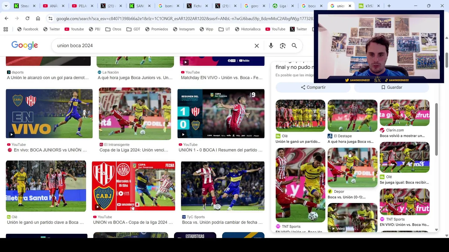The image size is (449, 252).
Task: Click the address bar URL
Action: [184, 19]
